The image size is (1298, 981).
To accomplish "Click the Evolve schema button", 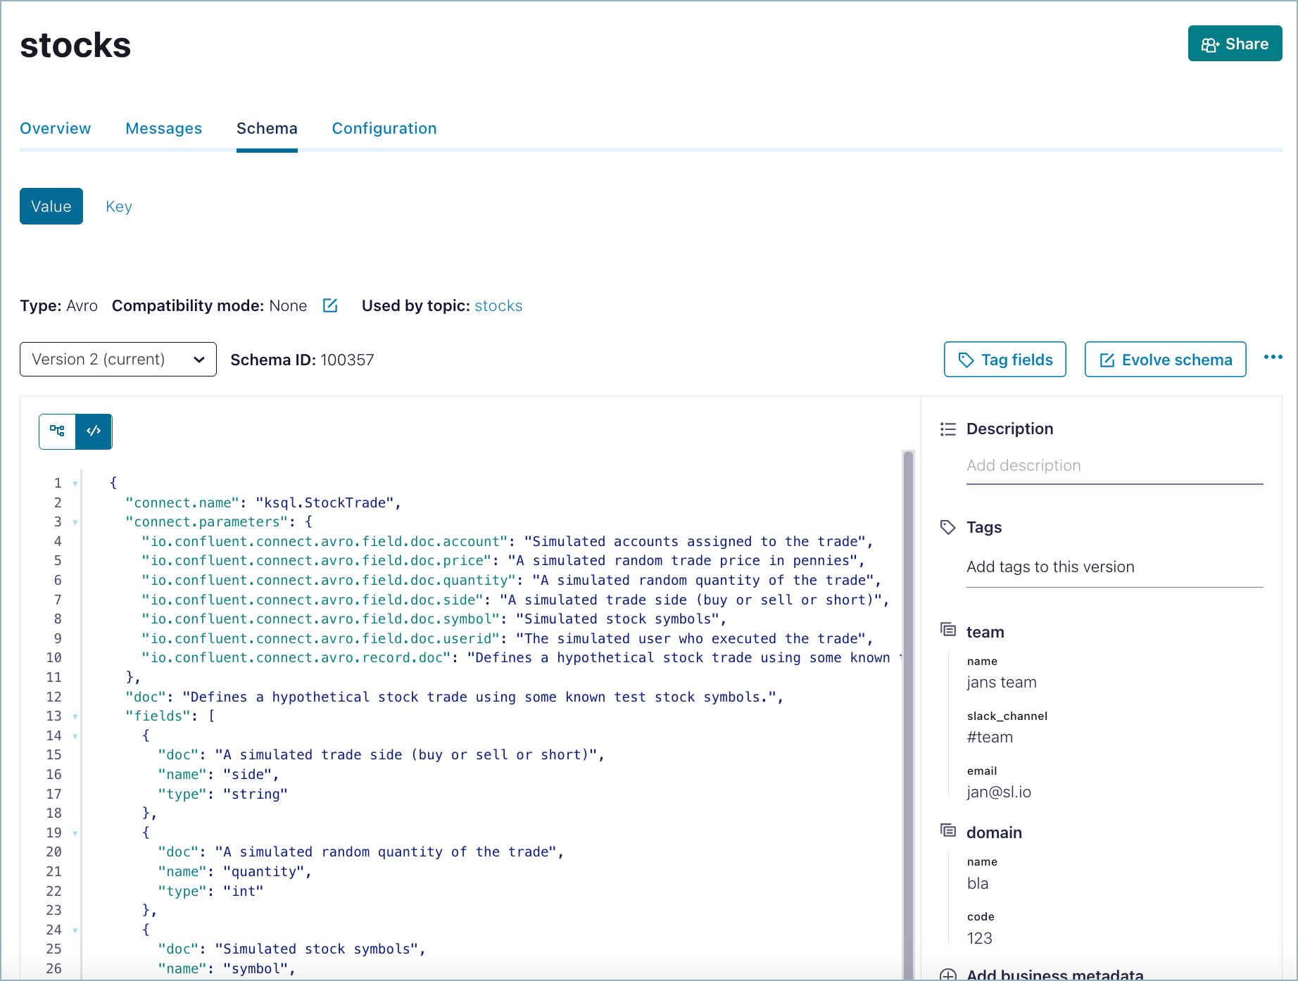I will [1164, 359].
